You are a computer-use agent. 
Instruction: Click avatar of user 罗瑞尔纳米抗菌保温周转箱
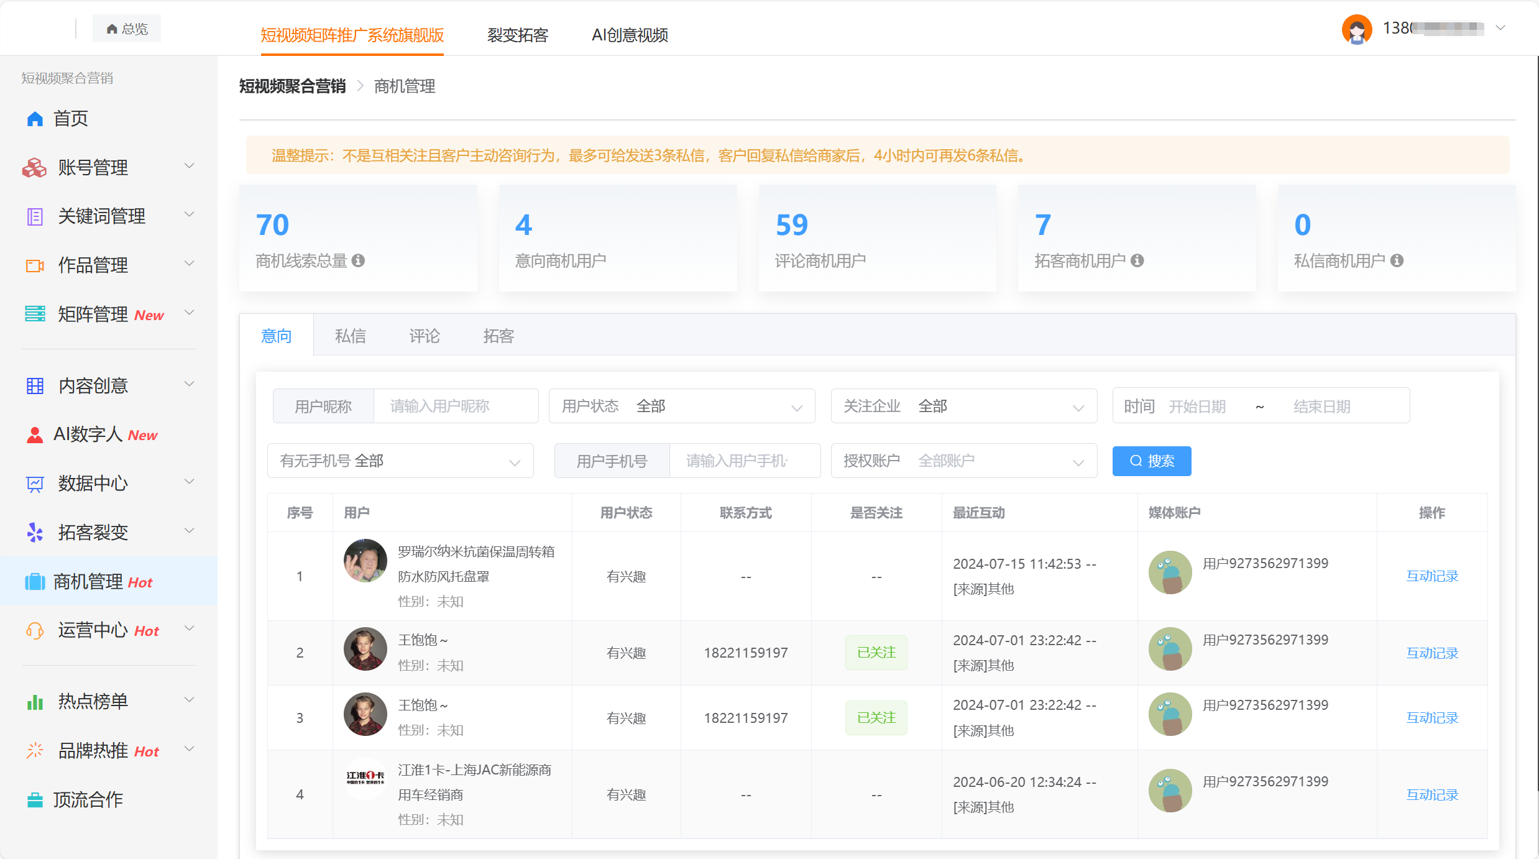[365, 561]
